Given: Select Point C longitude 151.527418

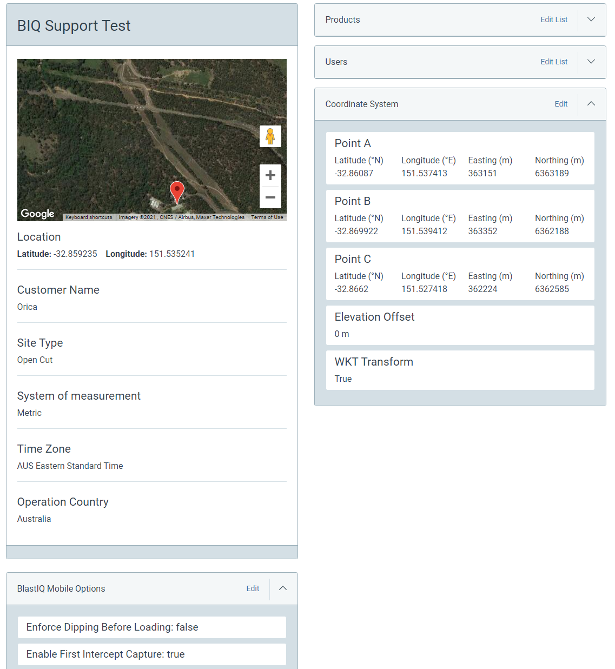Looking at the screenshot, I should (424, 289).
